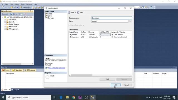Open the Edit menu

tap(6, 4)
